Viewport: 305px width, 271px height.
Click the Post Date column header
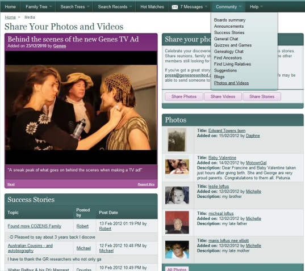click(108, 213)
